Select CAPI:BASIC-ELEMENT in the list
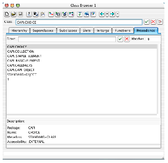This screenshot has height=163, width=168. point(82,61)
